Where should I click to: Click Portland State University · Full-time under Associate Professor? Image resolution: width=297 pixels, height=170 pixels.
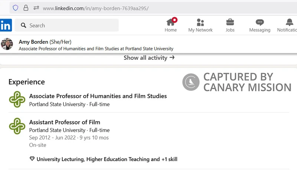(x=69, y=104)
